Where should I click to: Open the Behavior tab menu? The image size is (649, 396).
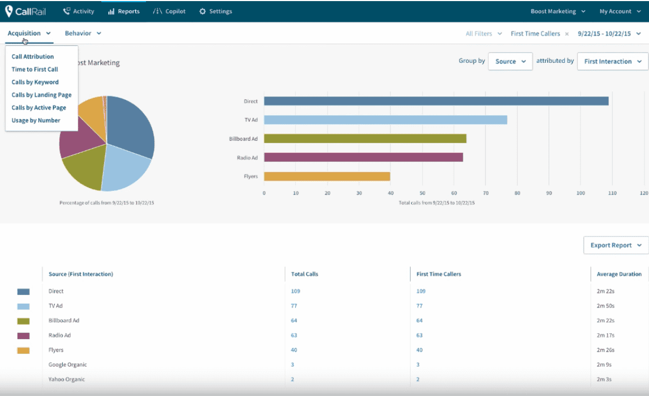pyautogui.click(x=83, y=33)
